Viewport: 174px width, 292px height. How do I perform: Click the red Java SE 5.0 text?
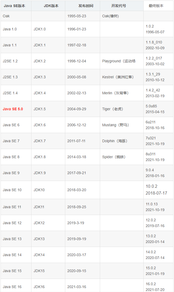tap(13, 109)
